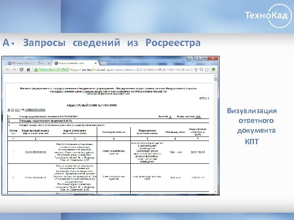Screen dimensions: 294x220
Task: Click row 1 cadastral value '3609193.65'
Action: pos(198,152)
